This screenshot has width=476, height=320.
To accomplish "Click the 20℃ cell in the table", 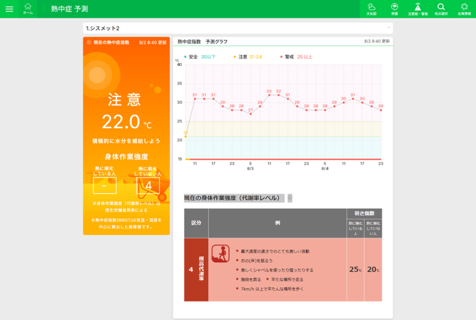I will tap(373, 269).
